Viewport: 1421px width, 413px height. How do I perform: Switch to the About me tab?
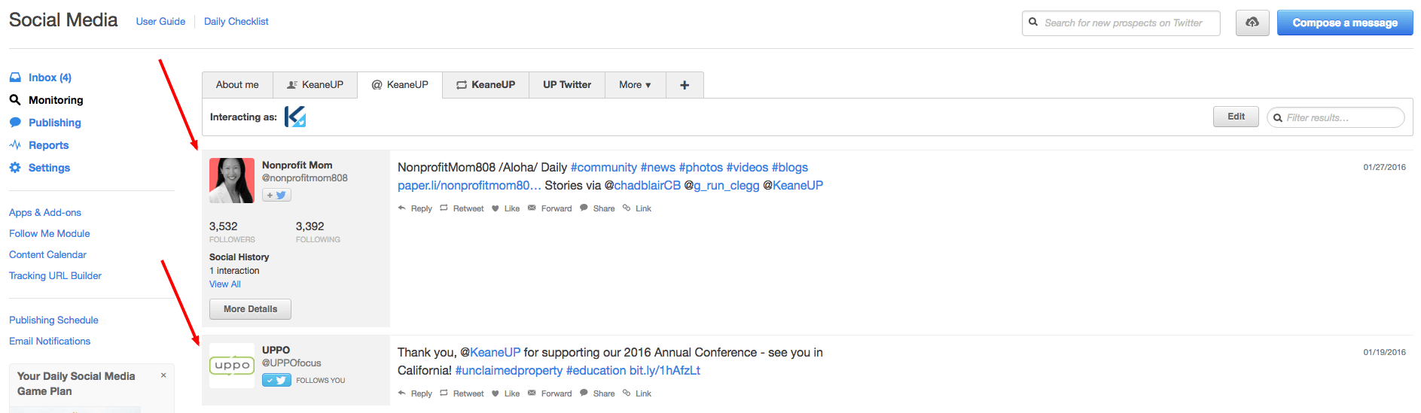click(x=237, y=85)
